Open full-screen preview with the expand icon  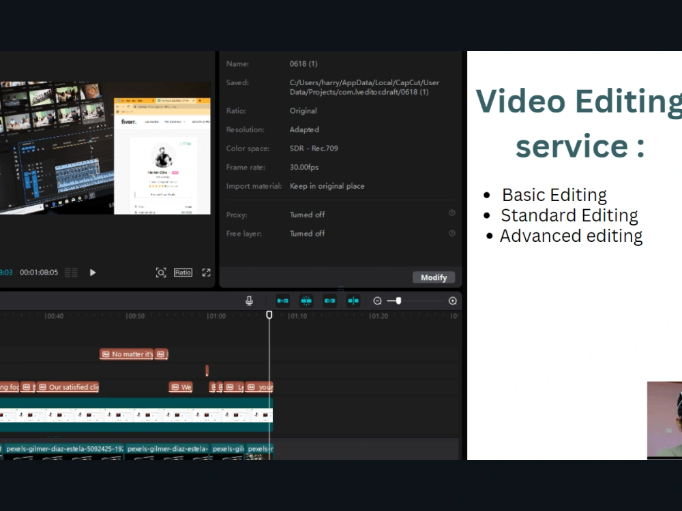[206, 273]
